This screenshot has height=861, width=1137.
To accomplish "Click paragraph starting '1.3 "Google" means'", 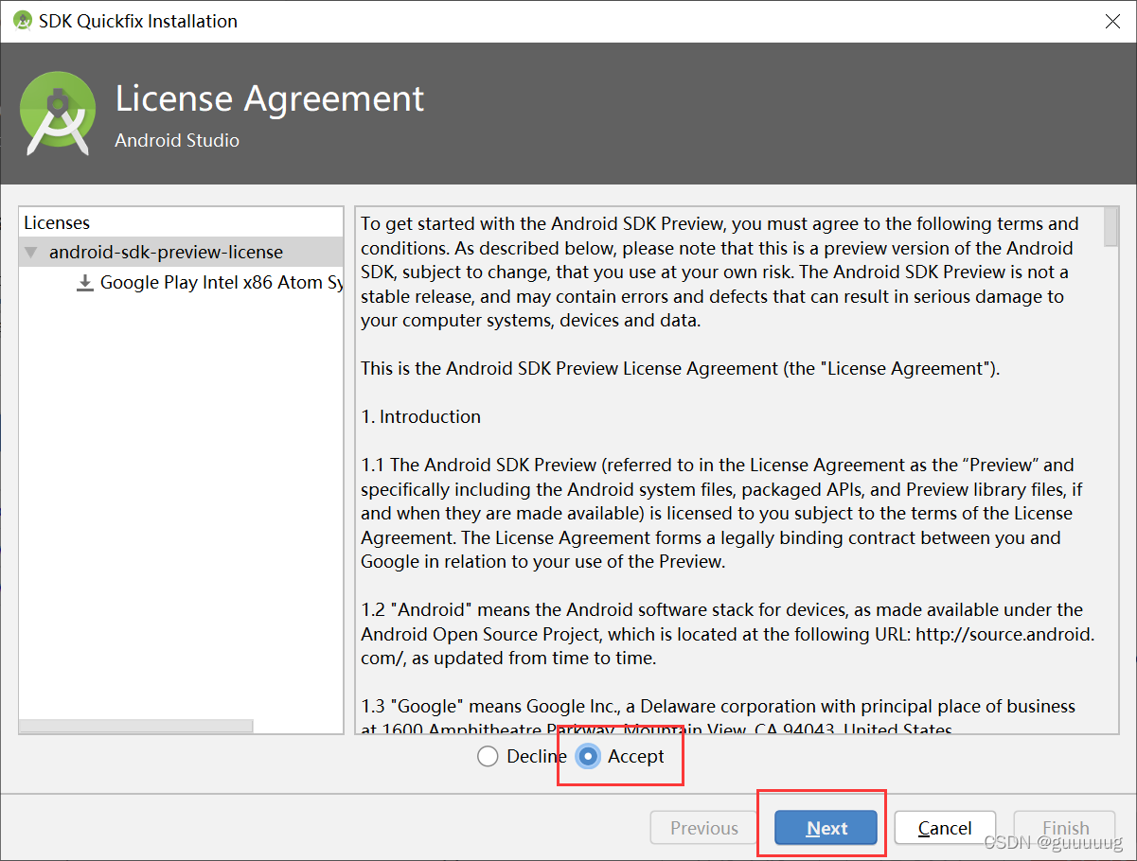I will tap(718, 716).
